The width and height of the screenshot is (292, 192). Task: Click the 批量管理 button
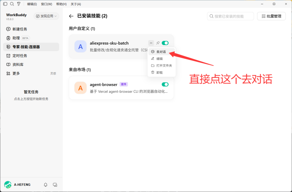271,16
